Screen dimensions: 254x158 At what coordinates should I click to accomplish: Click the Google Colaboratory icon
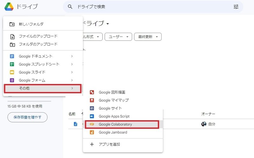point(92,124)
